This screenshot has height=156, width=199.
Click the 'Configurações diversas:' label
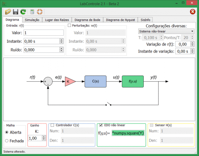pos(166,26)
